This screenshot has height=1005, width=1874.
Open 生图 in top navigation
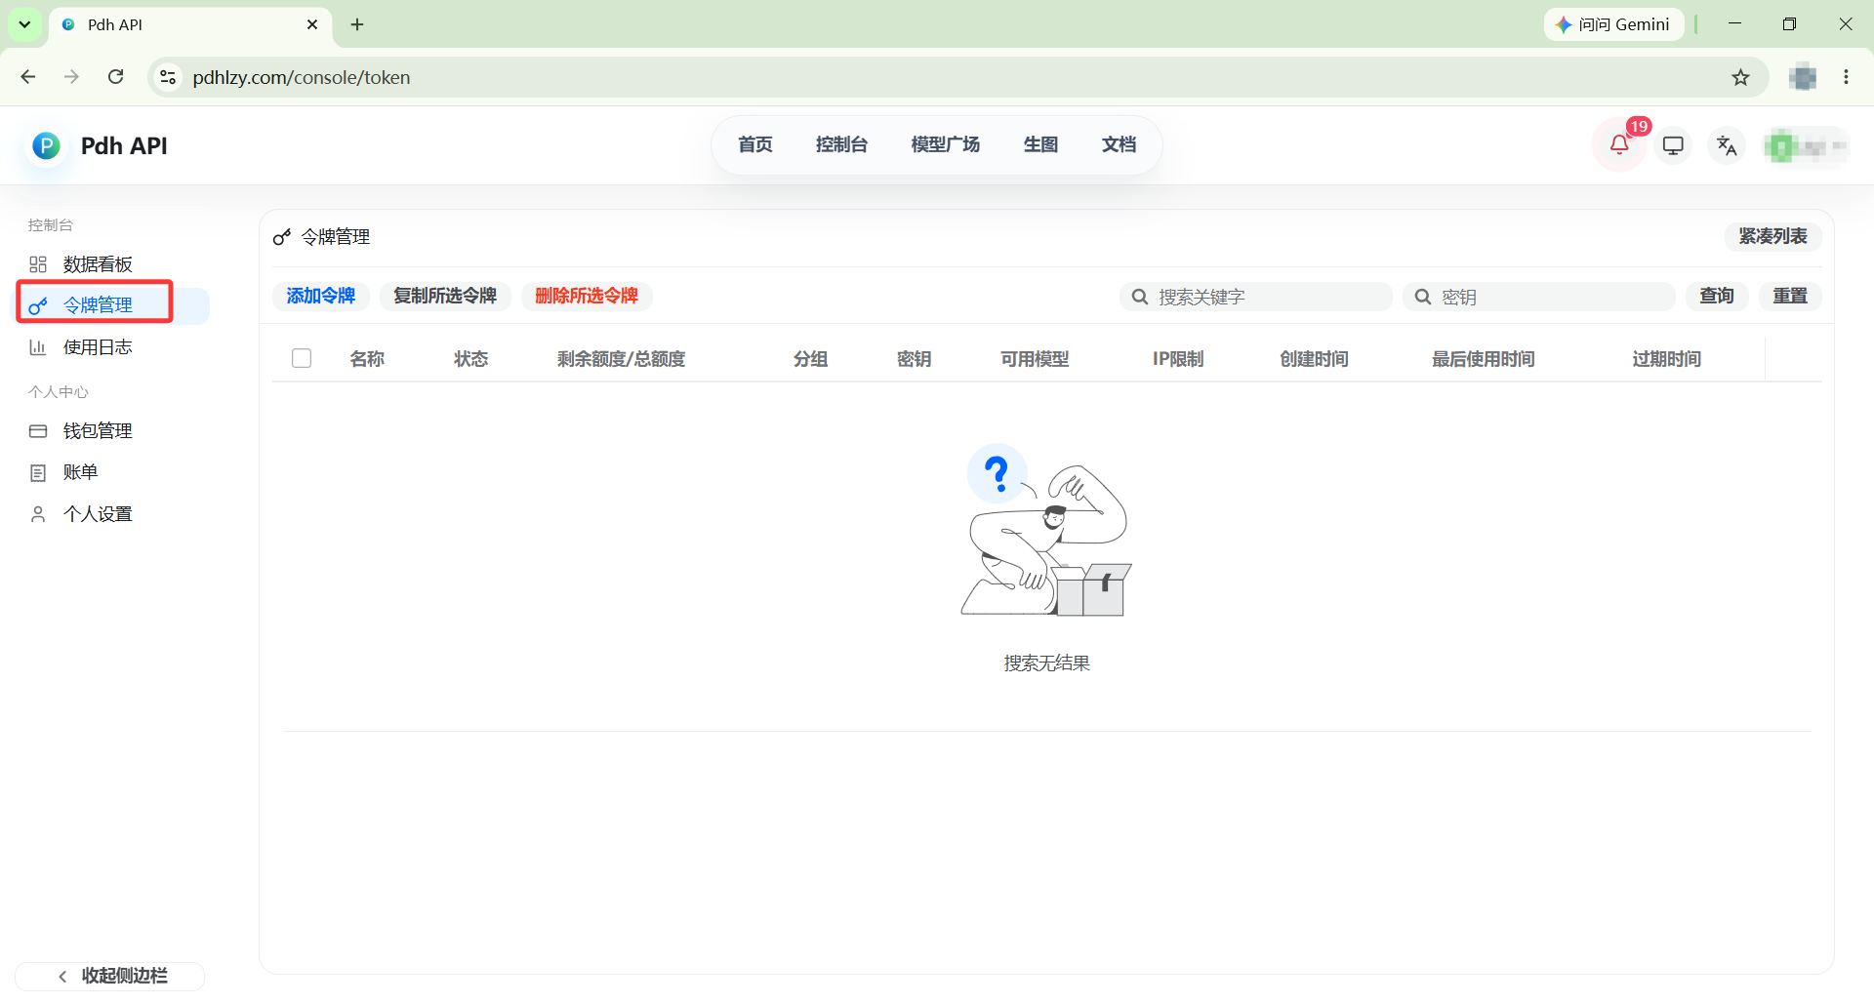pyautogui.click(x=1040, y=144)
